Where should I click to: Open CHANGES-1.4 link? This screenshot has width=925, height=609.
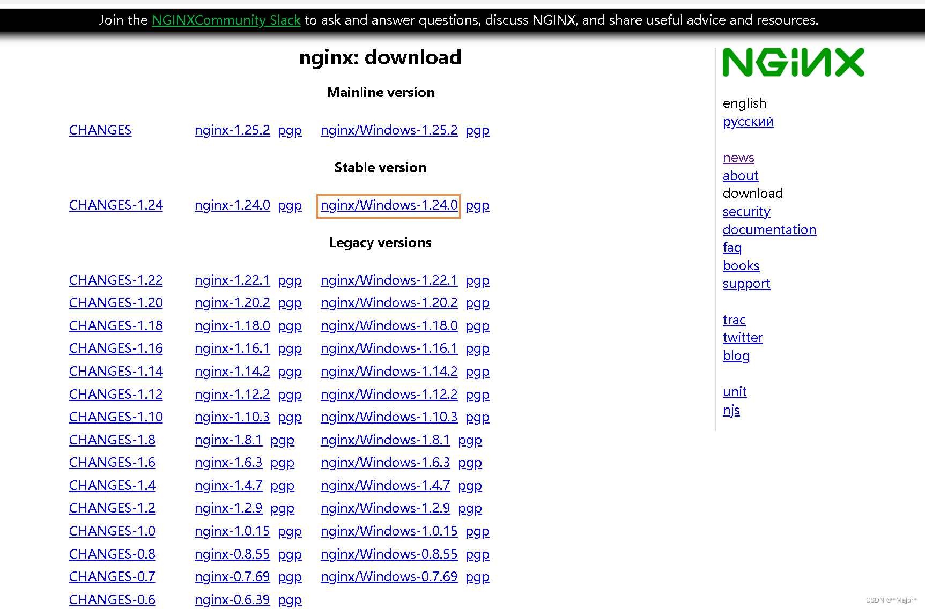tap(112, 486)
